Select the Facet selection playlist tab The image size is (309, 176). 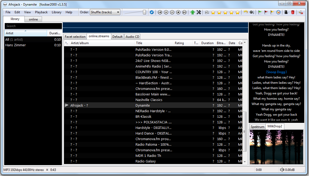[75, 37]
